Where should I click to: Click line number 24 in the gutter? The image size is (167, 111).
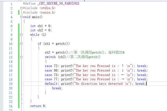pyautogui.click(x=11, y=106)
